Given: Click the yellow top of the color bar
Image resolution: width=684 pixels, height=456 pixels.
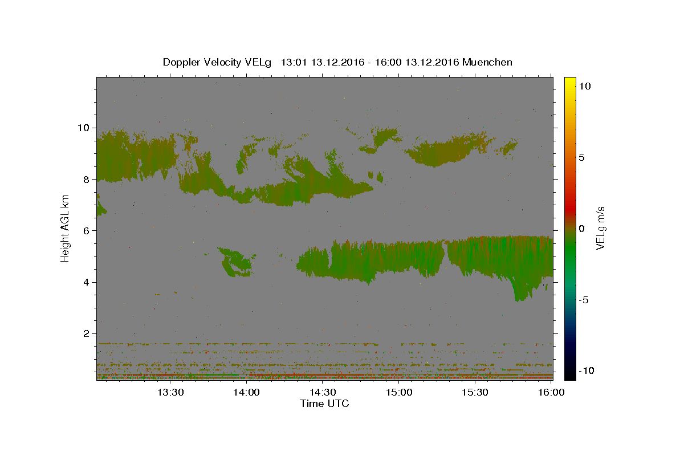Looking at the screenshot, I should click(569, 81).
